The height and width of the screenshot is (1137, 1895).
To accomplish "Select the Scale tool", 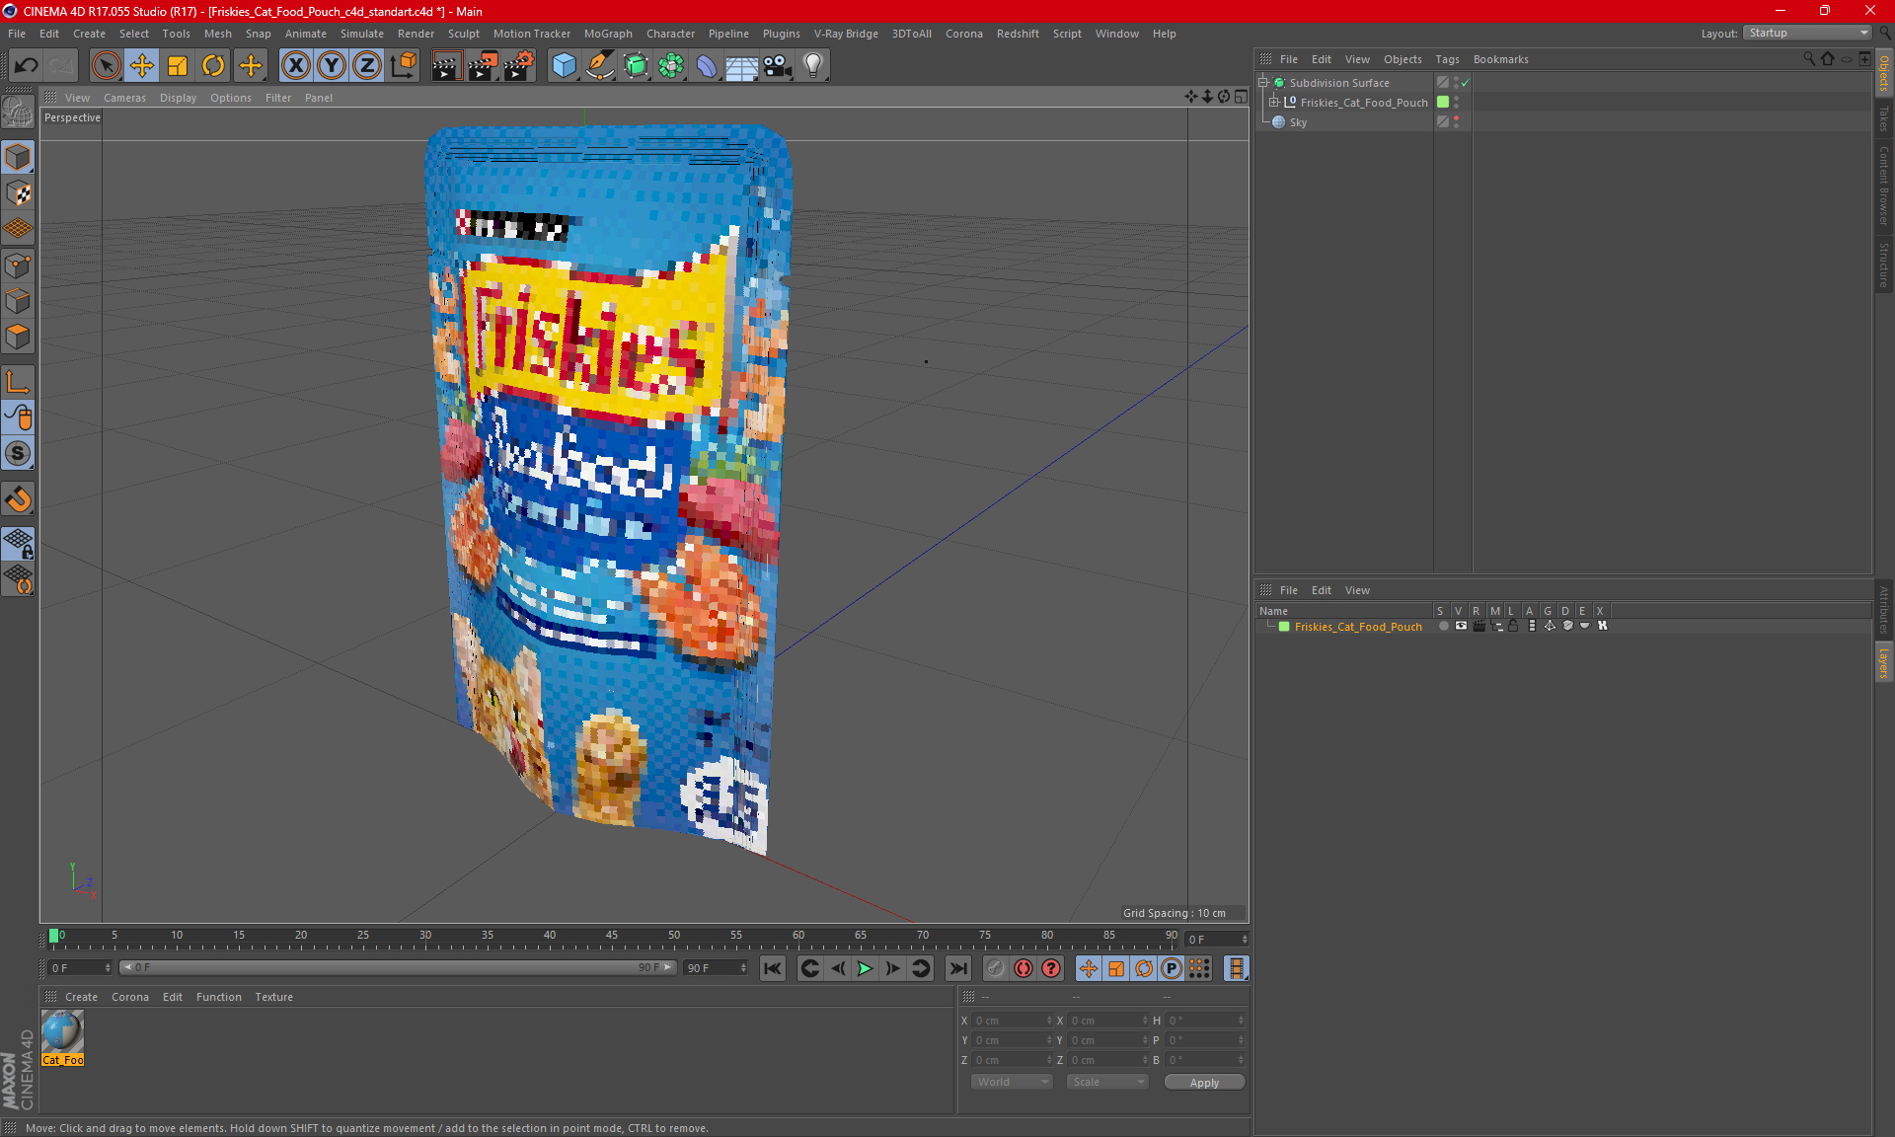I will click(x=178, y=66).
